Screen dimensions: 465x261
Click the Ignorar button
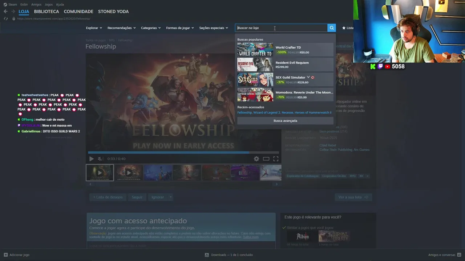[158, 197]
